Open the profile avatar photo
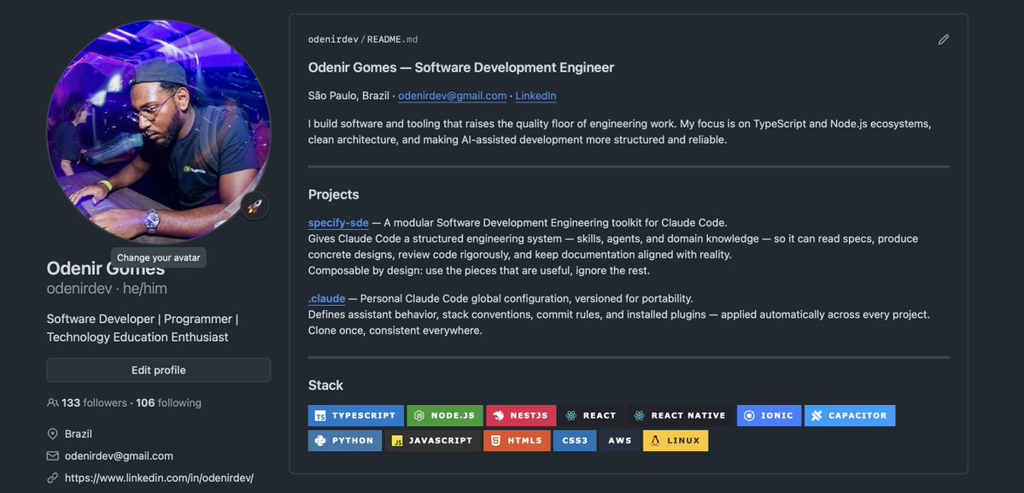1024x493 pixels. tap(159, 130)
